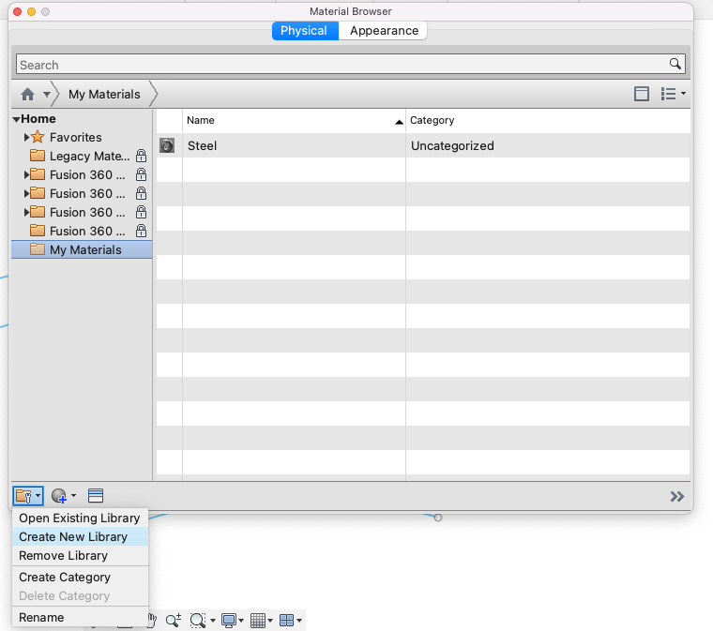Image resolution: width=713 pixels, height=631 pixels.
Task: Collapse the Home tree node
Action: coord(16,119)
